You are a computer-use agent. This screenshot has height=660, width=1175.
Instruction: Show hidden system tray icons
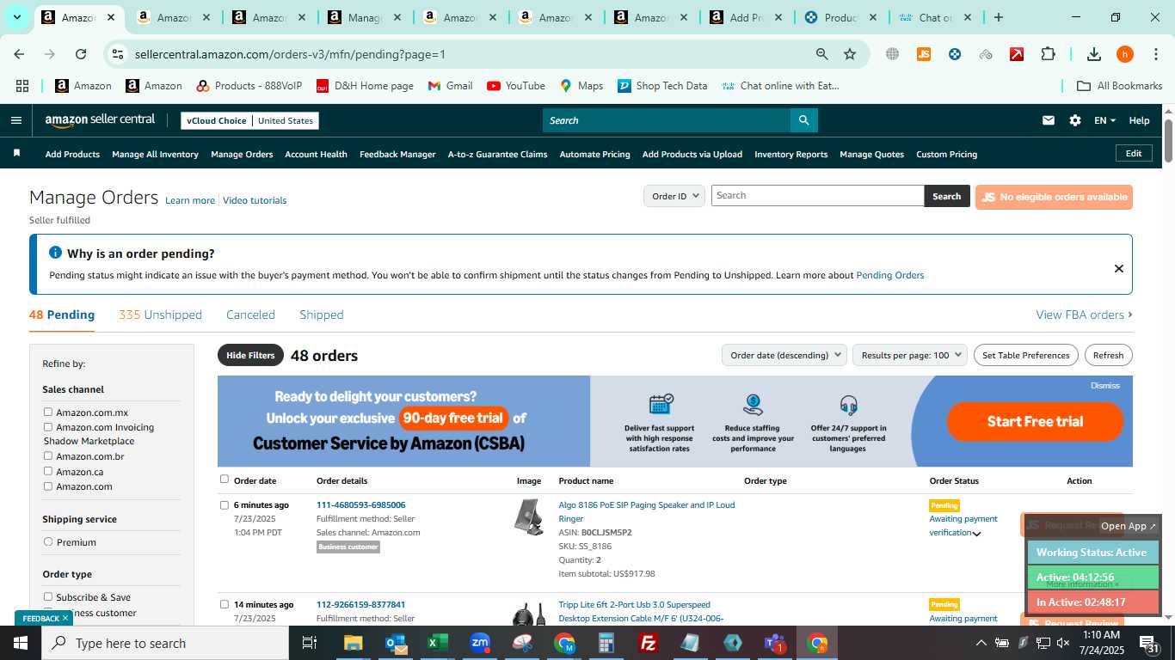981,643
